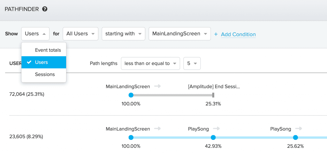Image resolution: width=327 pixels, height=154 pixels.
Task: Click the Pathfinder help question mark icon
Action: (45, 9)
